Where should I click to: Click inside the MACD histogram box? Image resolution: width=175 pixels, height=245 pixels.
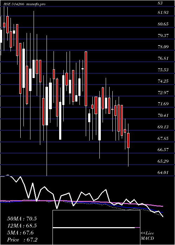96,227
